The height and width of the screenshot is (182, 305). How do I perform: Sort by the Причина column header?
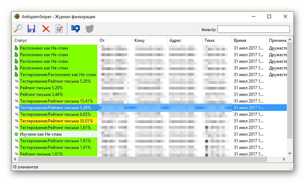[277, 40]
